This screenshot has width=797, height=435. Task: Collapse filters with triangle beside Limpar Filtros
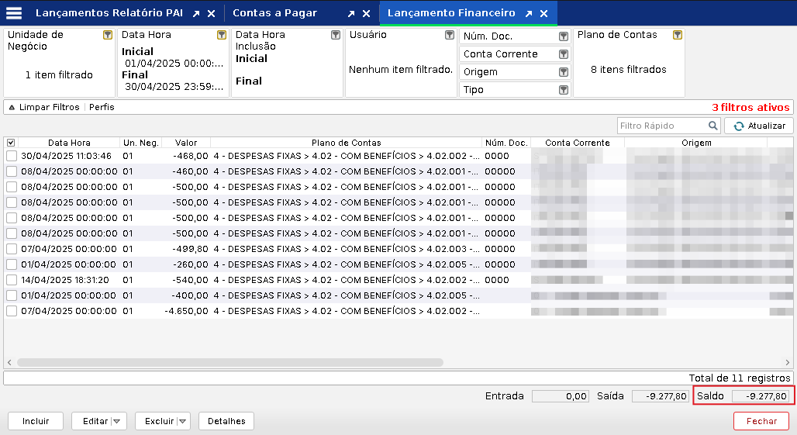[12, 108]
